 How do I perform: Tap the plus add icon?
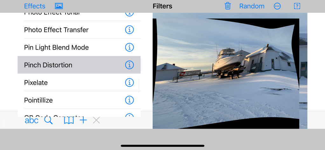(x=83, y=120)
